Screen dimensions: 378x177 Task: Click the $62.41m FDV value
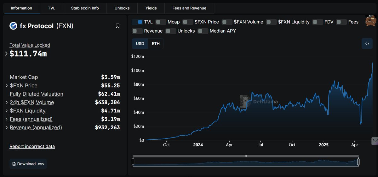[x=109, y=94]
